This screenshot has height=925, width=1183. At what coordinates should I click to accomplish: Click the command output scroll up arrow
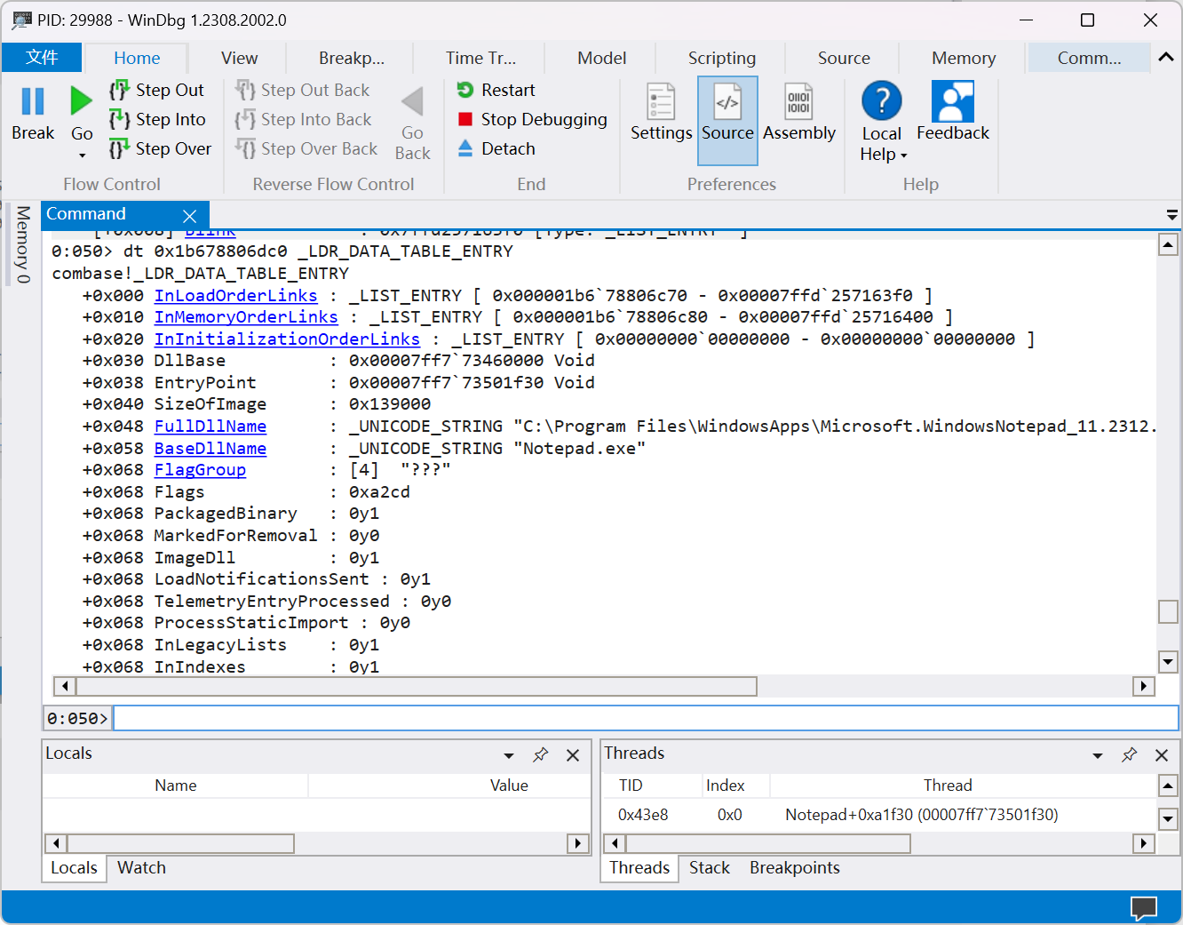(x=1169, y=244)
